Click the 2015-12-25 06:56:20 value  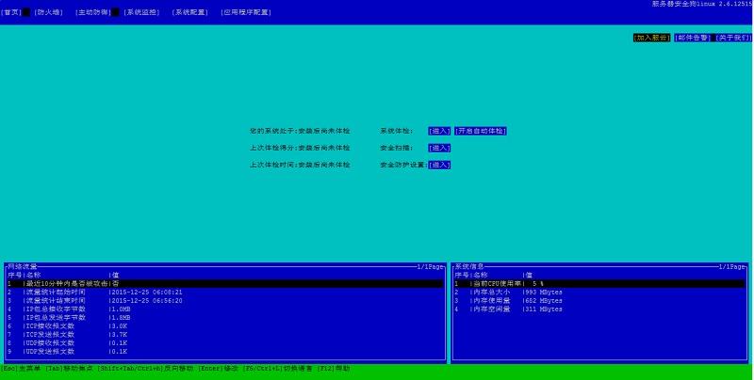(x=147, y=301)
